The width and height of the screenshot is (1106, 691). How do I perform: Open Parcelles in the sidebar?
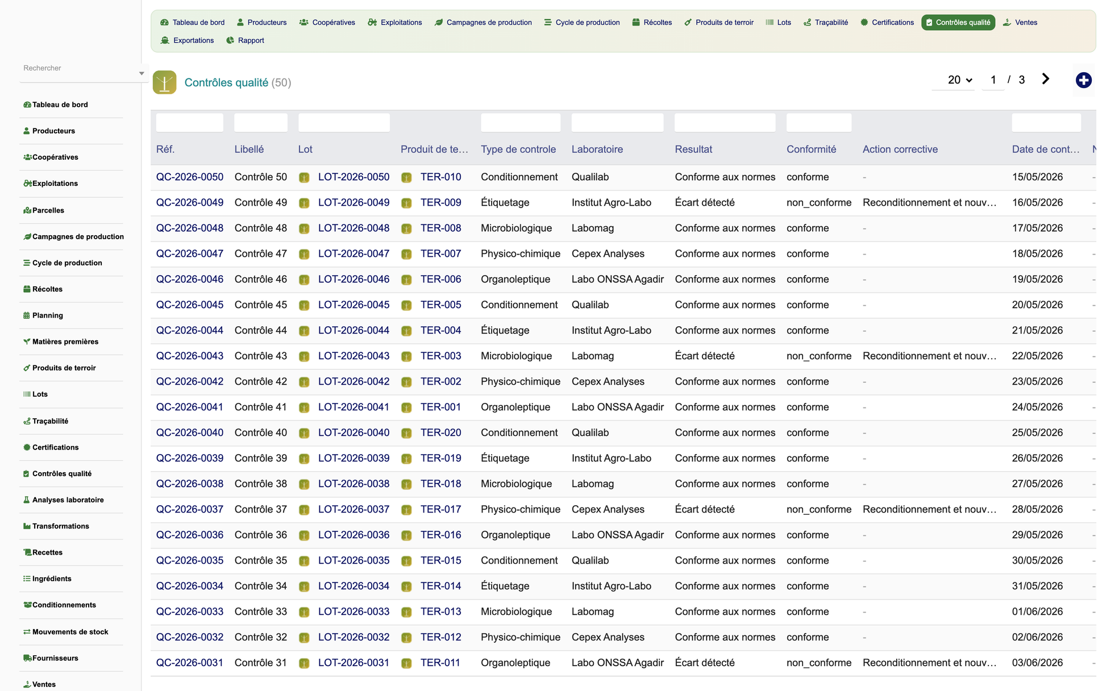[x=44, y=210]
